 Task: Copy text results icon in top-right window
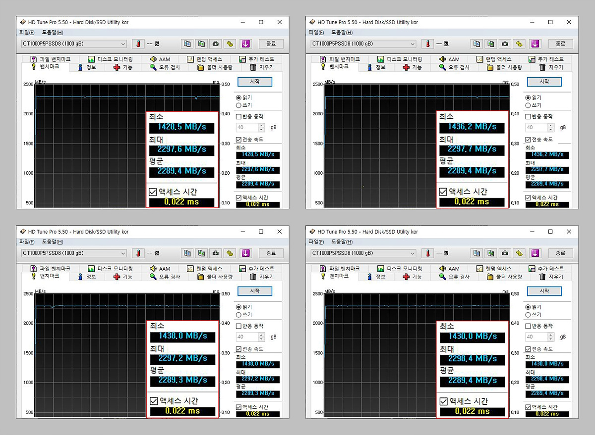476,44
